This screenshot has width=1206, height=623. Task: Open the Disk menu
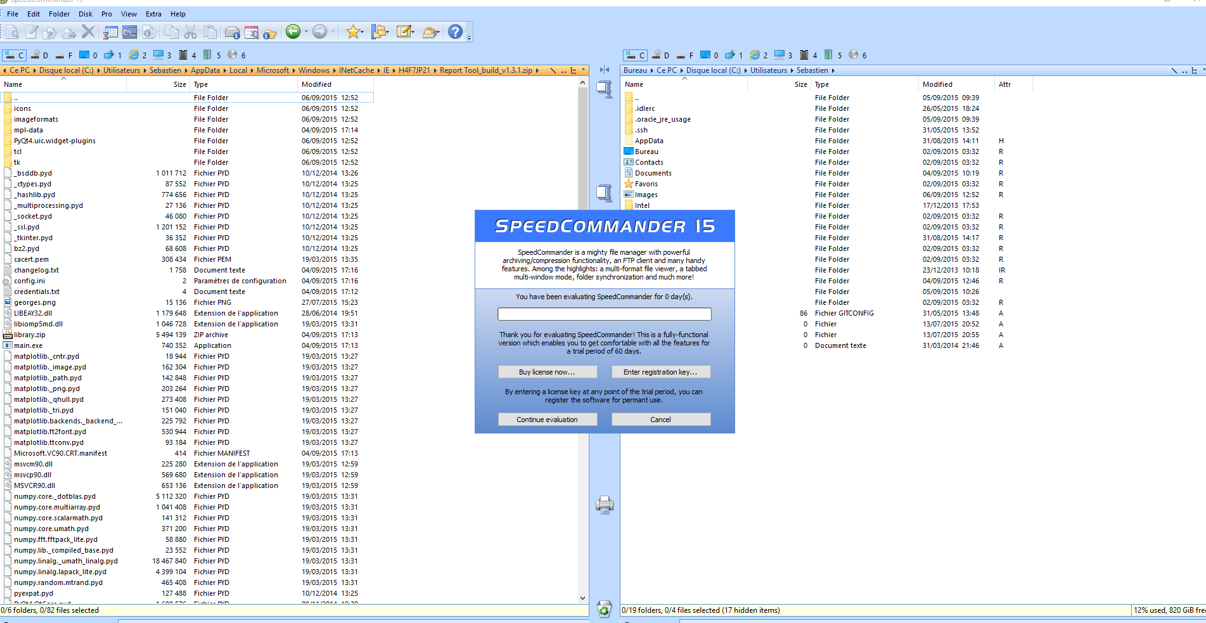86,14
